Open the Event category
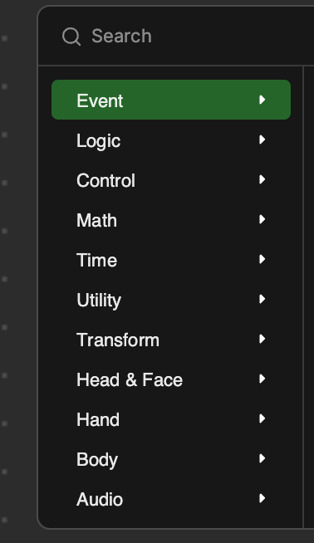This screenshot has width=314, height=543. [171, 100]
